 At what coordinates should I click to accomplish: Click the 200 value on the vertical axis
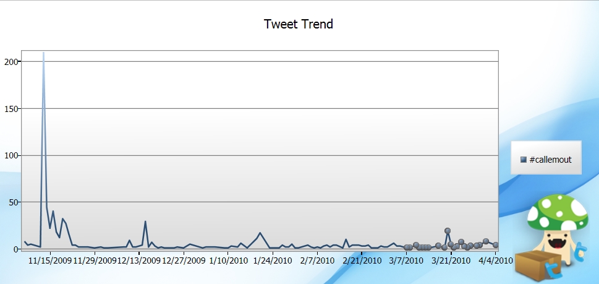tap(12, 61)
